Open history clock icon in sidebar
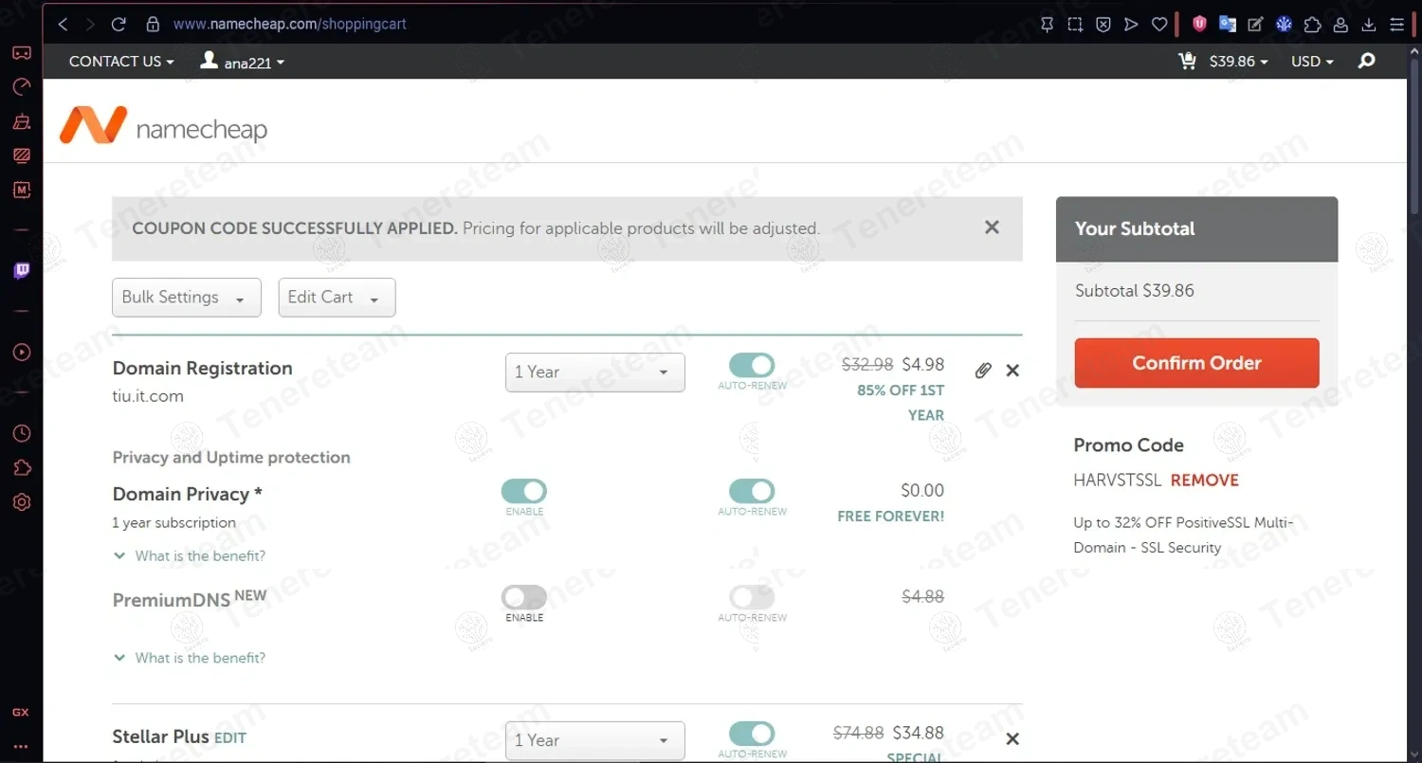This screenshot has width=1422, height=763. pyautogui.click(x=22, y=433)
